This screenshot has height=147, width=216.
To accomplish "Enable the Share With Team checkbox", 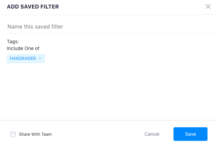I will click(x=13, y=134).
